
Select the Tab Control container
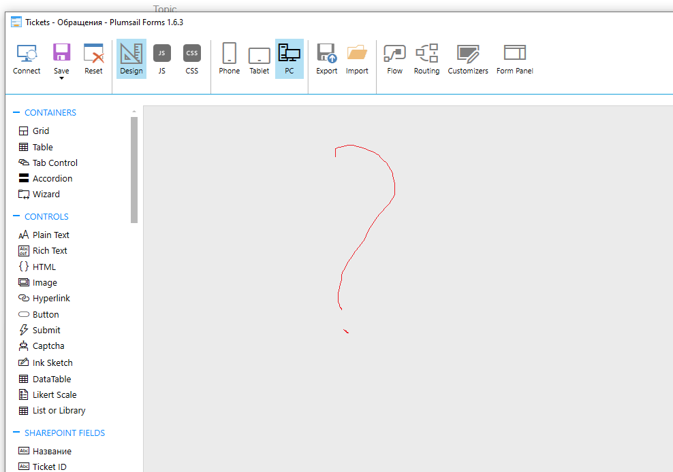pos(48,163)
